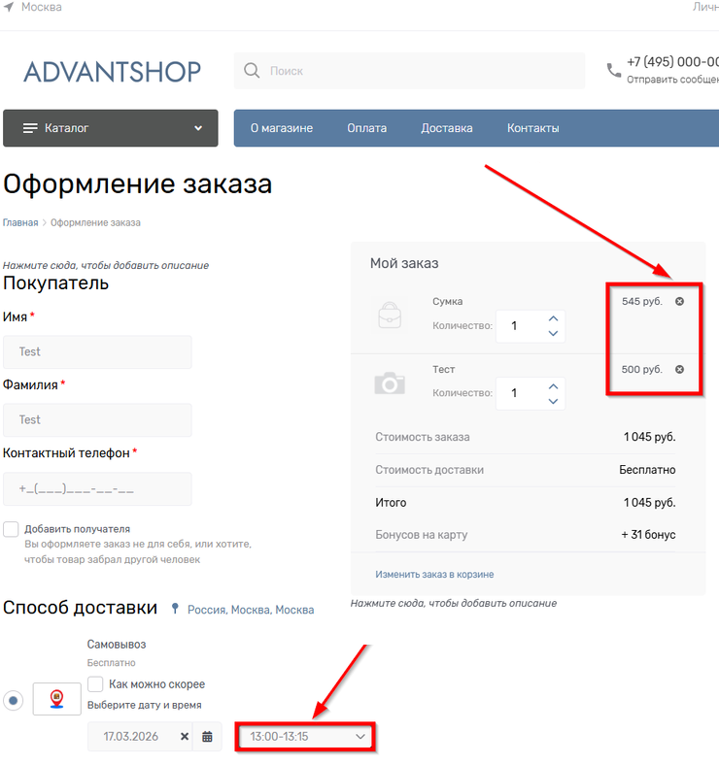The image size is (719, 765).
Task: Click the 500 руб. price
Action: pyautogui.click(x=642, y=369)
